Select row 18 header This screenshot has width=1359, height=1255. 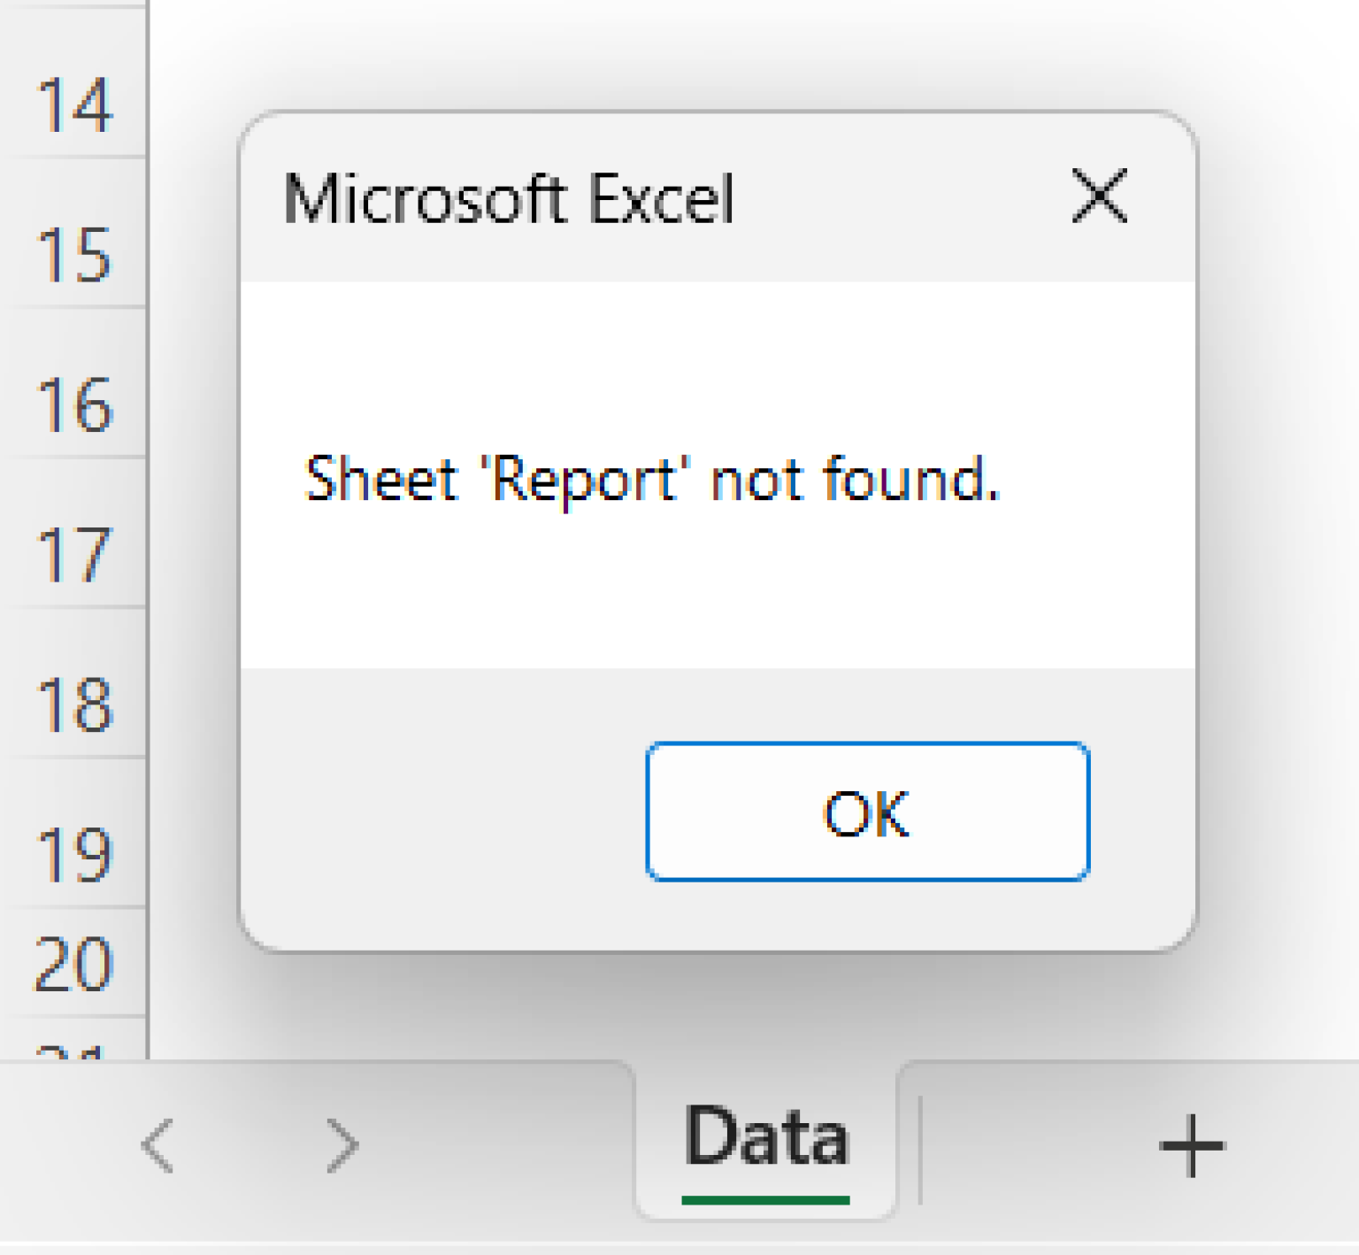tap(74, 704)
